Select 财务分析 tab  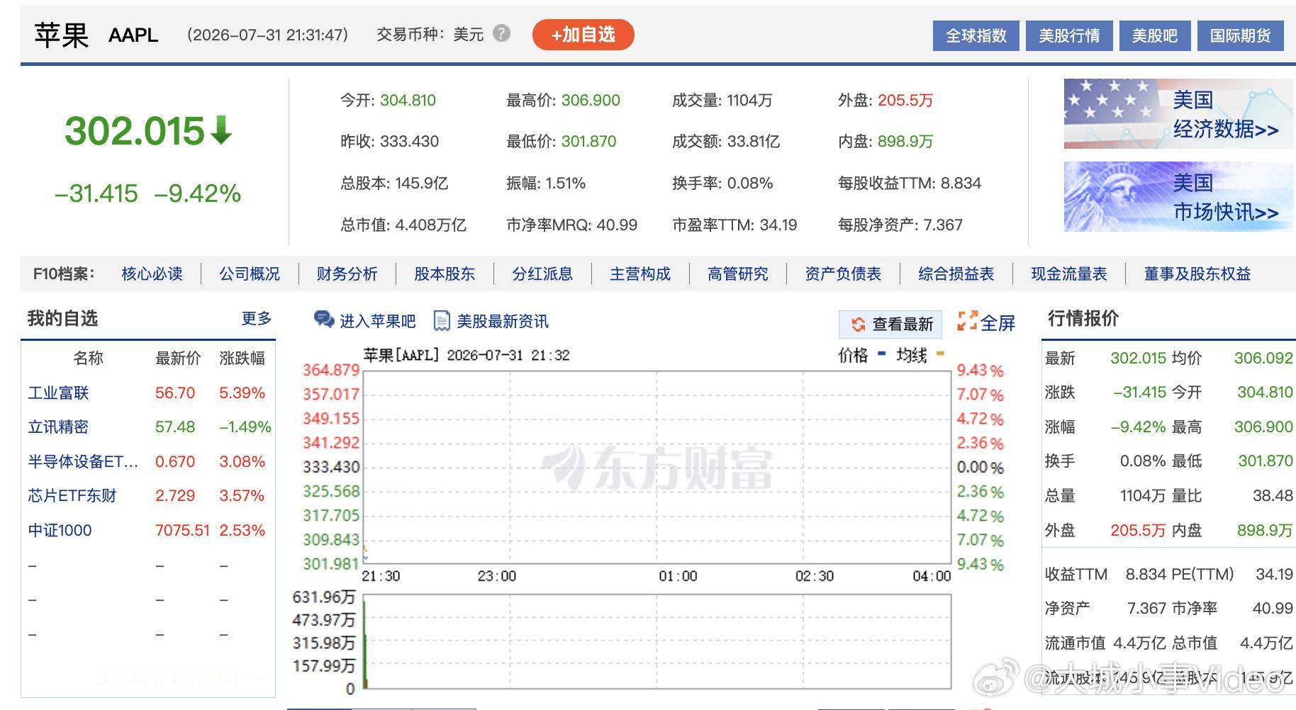[347, 274]
